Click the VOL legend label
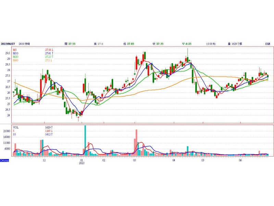The image size is (274, 206). (x=16, y=127)
